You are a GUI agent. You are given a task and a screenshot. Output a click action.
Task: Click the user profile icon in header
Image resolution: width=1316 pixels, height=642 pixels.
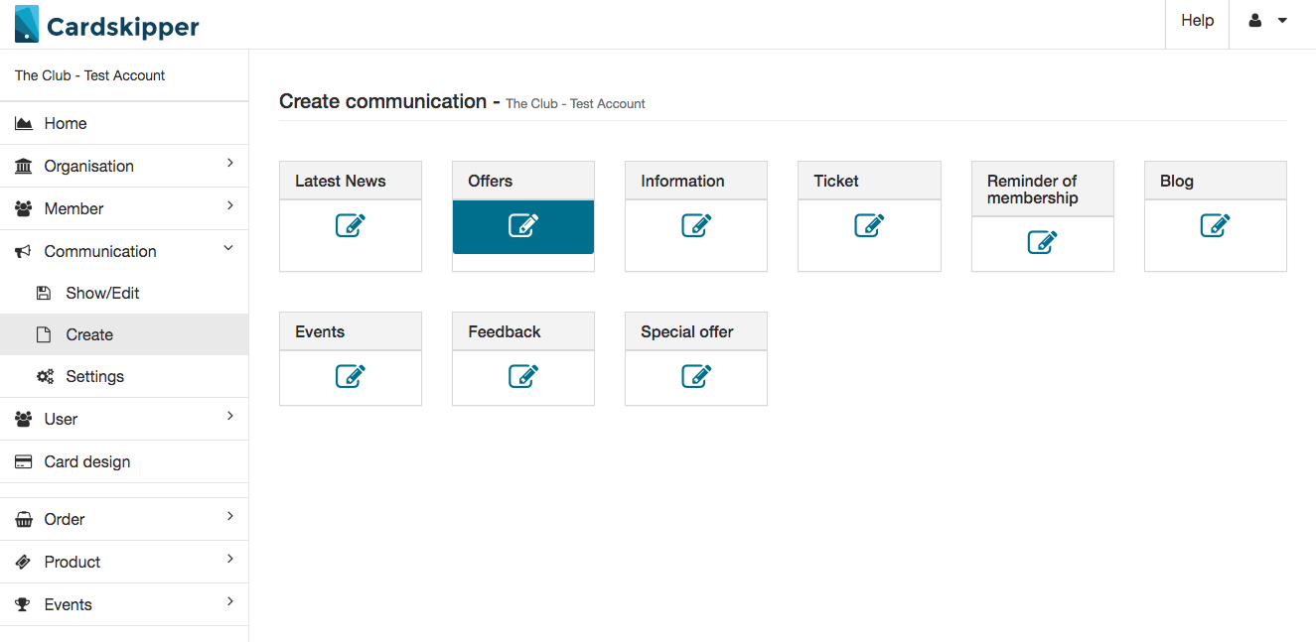coord(1255,20)
